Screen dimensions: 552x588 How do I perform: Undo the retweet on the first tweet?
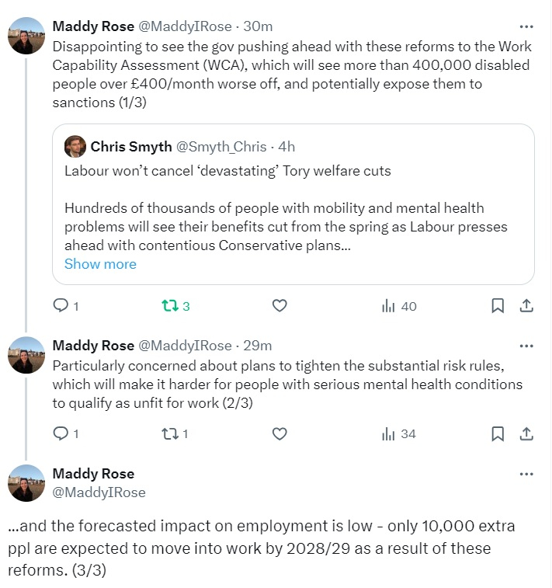(x=169, y=306)
